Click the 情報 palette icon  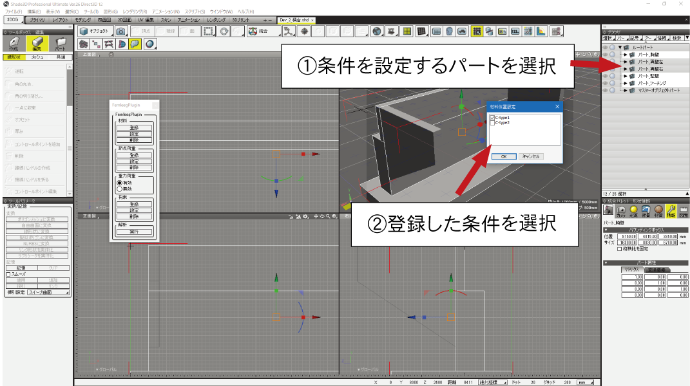pos(671,211)
